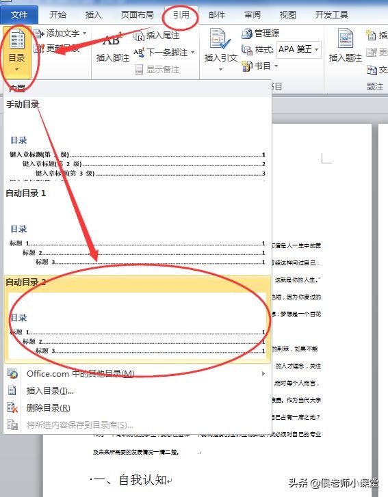This screenshot has height=497, width=388.
Task: Click the 插入脚注 AB icon
Action: tap(113, 40)
